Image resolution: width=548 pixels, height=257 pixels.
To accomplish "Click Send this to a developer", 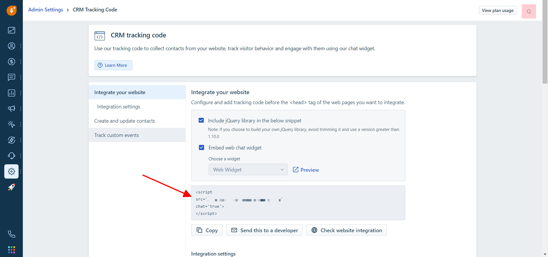I will tap(264, 230).
